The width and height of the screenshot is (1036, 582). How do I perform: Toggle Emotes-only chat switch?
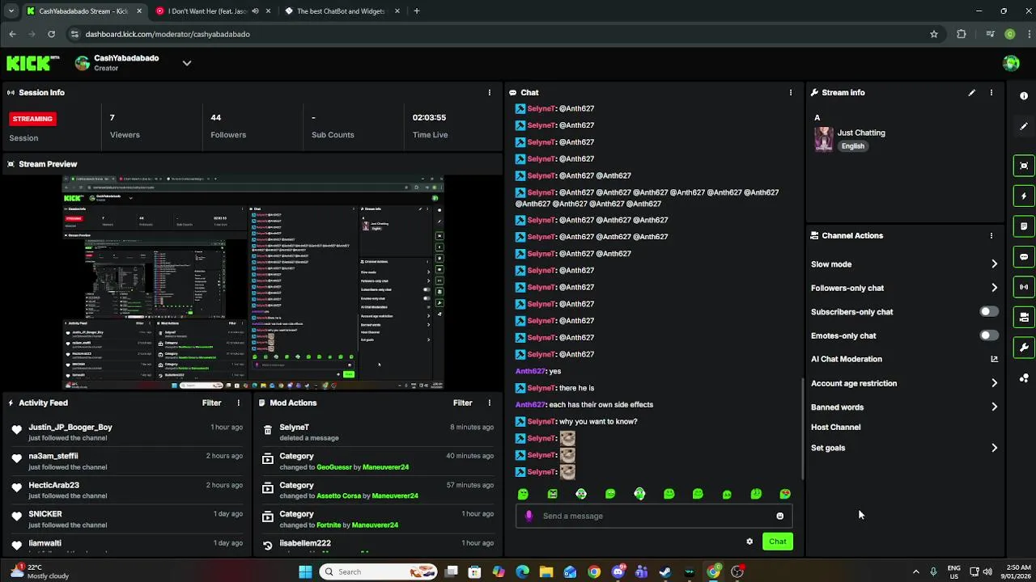[x=988, y=335]
